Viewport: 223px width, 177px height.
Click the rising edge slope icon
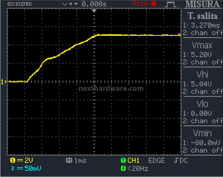(176, 161)
